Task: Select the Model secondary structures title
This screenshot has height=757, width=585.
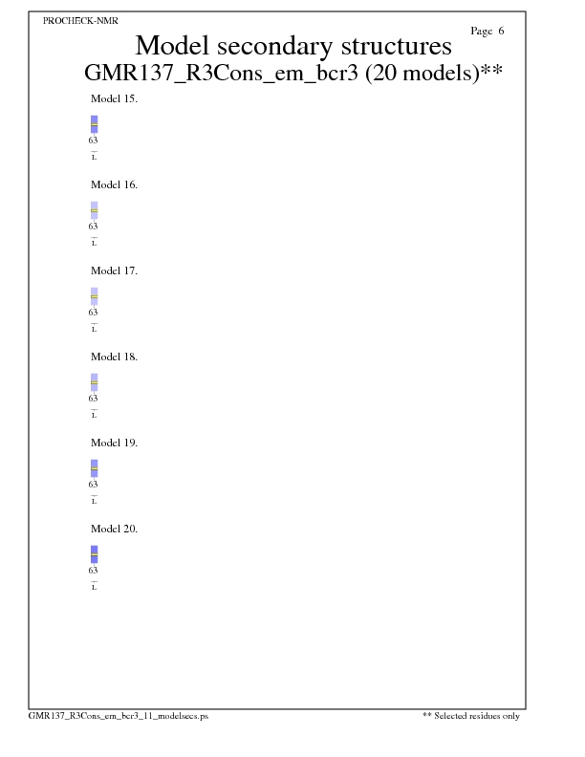Action: [x=292, y=45]
